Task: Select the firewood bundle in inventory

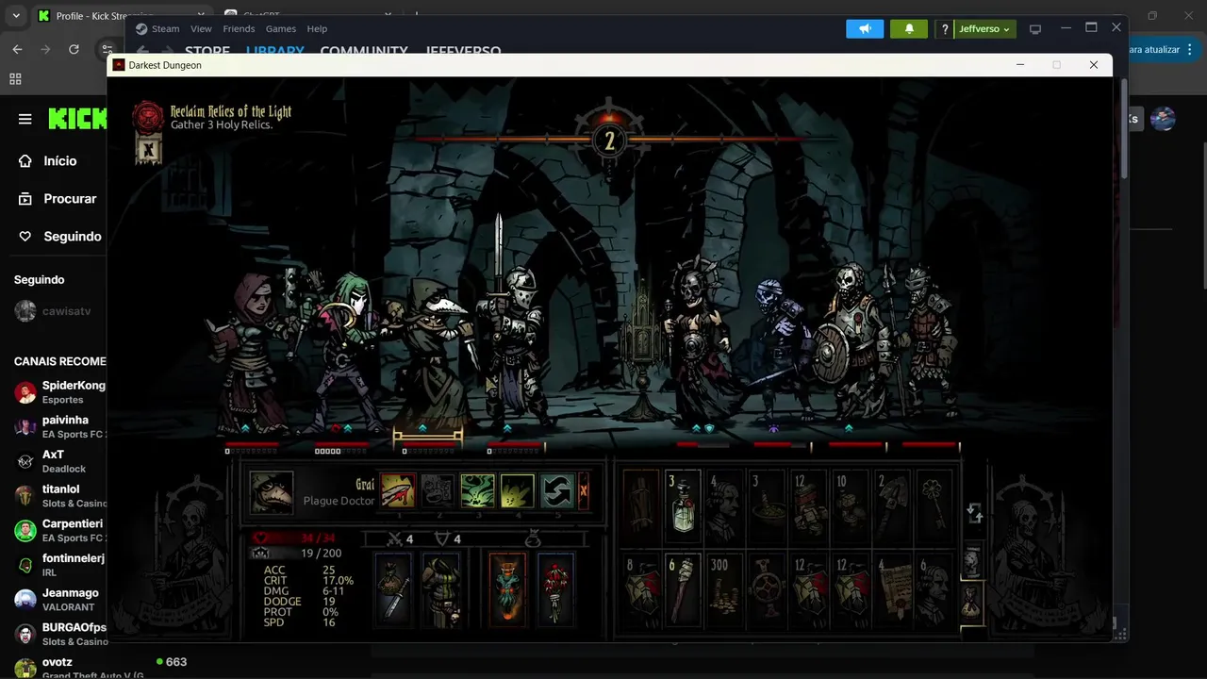Action: coord(641,506)
